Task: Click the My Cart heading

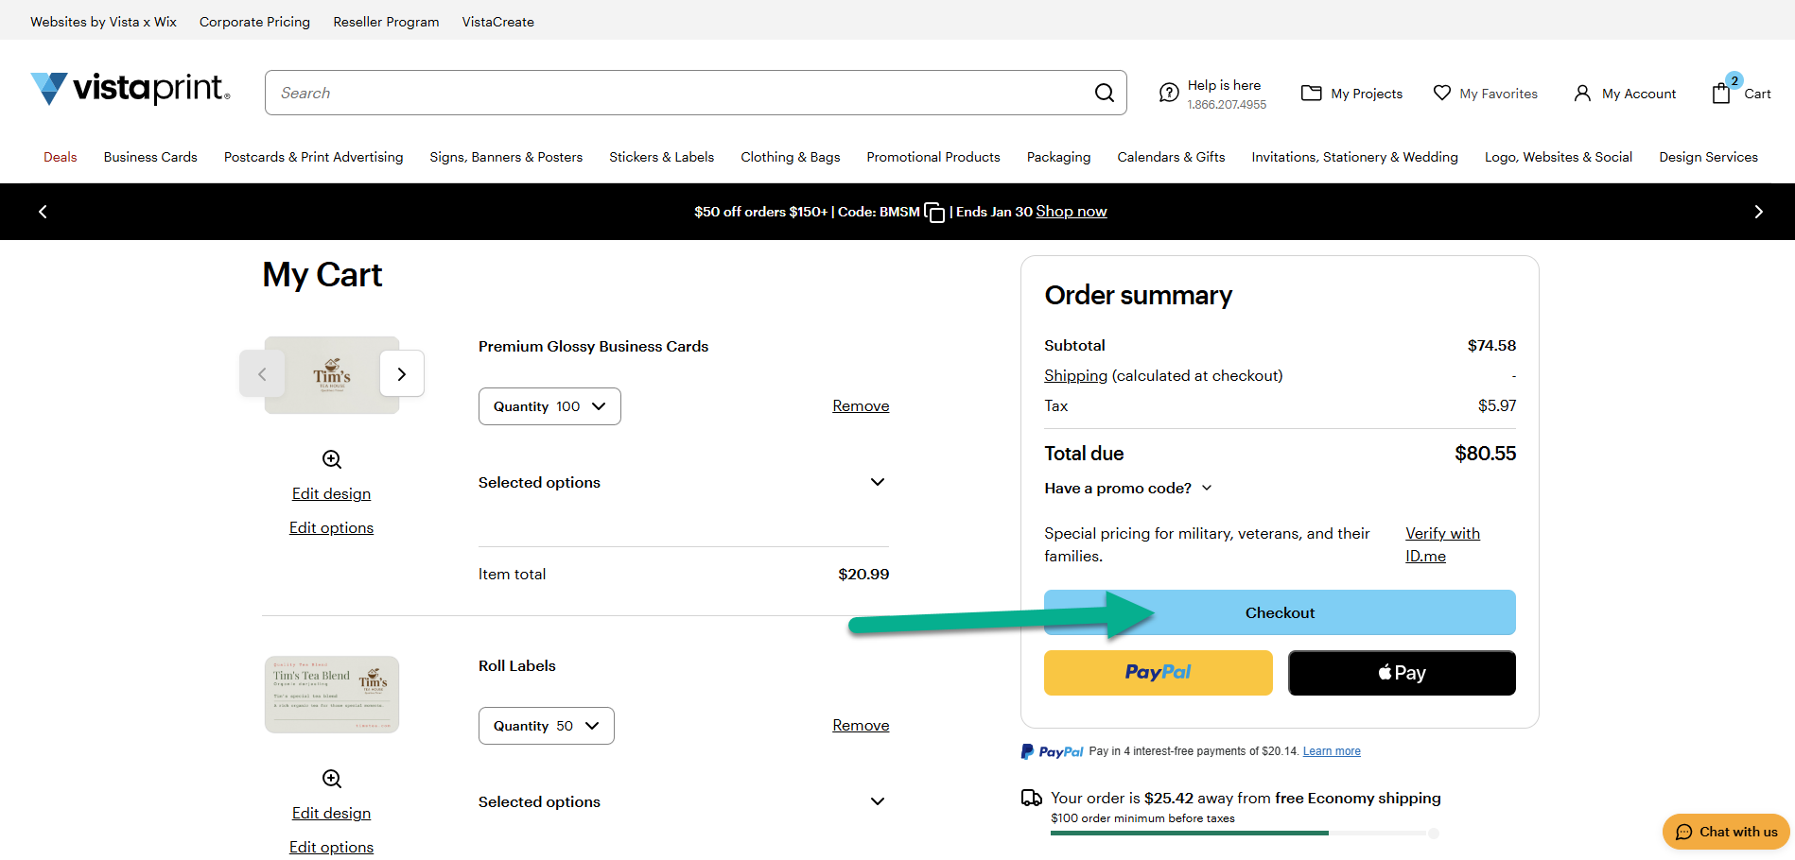Action: click(x=322, y=275)
